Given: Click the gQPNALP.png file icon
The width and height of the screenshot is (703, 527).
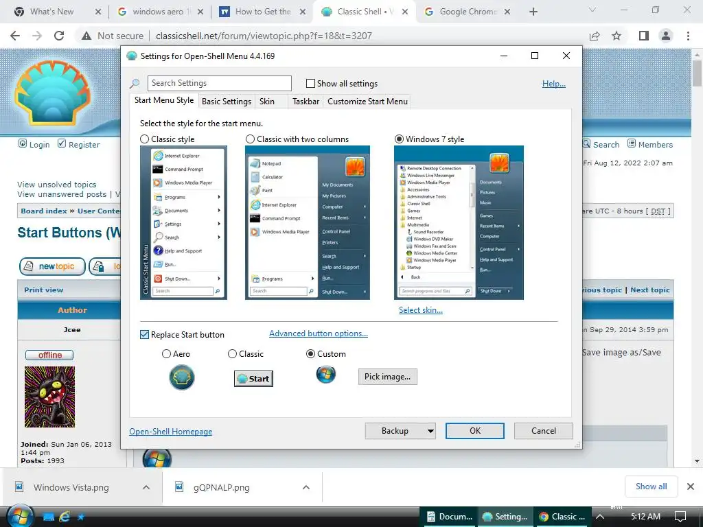Looking at the screenshot, I should pyautogui.click(x=179, y=487).
